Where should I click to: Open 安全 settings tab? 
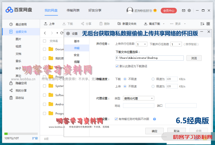pyautogui.click(x=77, y=55)
